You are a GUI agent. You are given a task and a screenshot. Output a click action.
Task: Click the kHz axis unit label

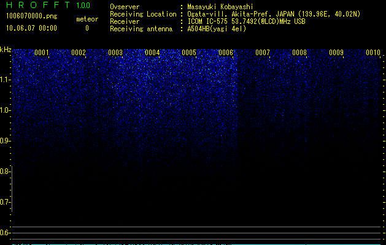6,50
